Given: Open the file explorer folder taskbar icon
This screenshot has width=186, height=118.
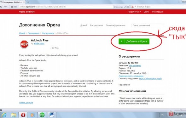Looking at the screenshot, I should tap(14, 115).
